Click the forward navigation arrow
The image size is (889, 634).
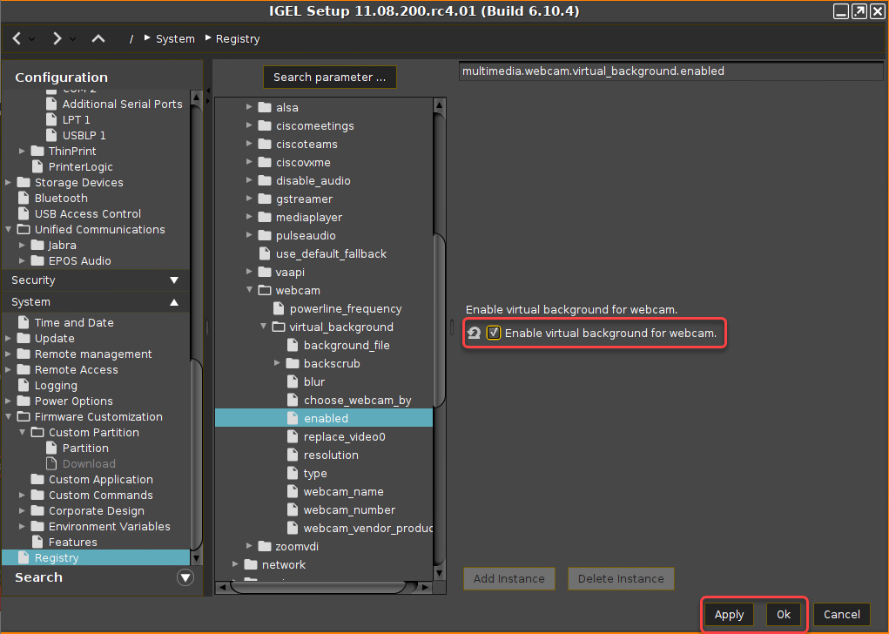pyautogui.click(x=57, y=38)
